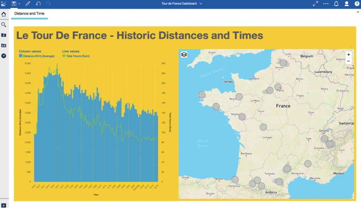Image resolution: width=361 pixels, height=208 pixels.
Task: Open the Help question mark icon
Action: pos(357,4)
